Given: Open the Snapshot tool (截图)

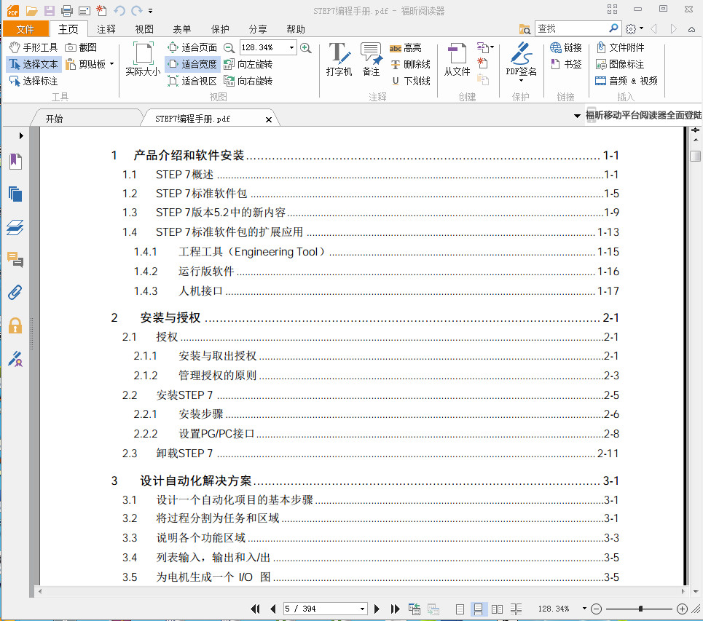Looking at the screenshot, I should 82,46.
